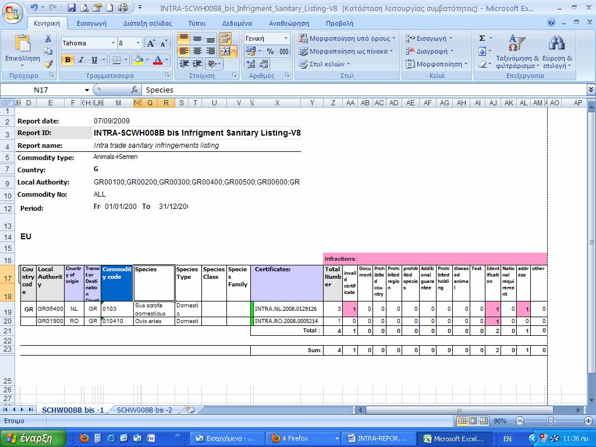Click the Help question mark icon
This screenshot has width=596, height=447.
tap(551, 23)
